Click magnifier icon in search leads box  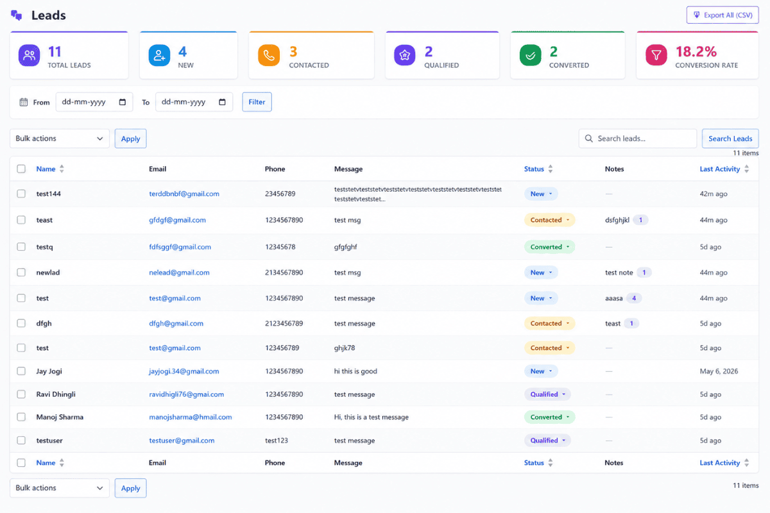[589, 139]
